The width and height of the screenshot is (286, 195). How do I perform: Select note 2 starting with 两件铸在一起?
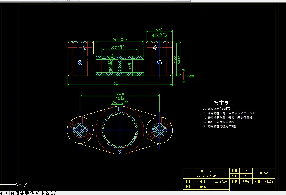coord(229,113)
